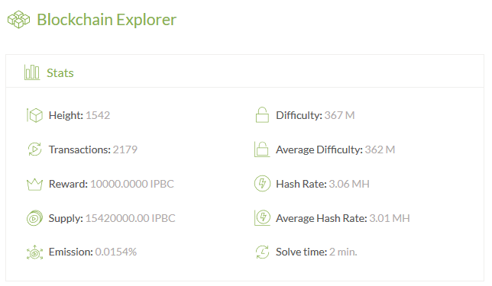Click the Stats bar chart icon
The image size is (492, 286).
point(32,72)
